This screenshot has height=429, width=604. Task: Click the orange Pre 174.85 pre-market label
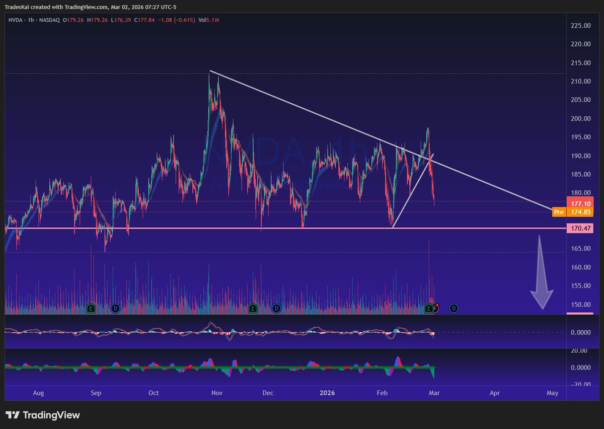coord(573,212)
